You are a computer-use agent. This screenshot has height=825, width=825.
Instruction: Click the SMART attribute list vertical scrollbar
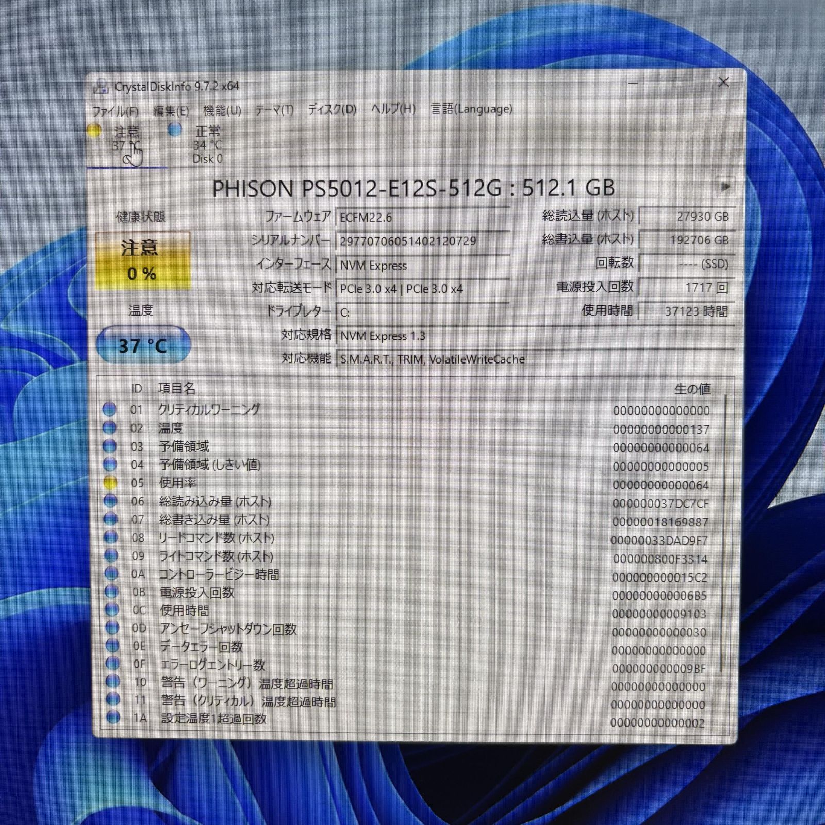(724, 531)
